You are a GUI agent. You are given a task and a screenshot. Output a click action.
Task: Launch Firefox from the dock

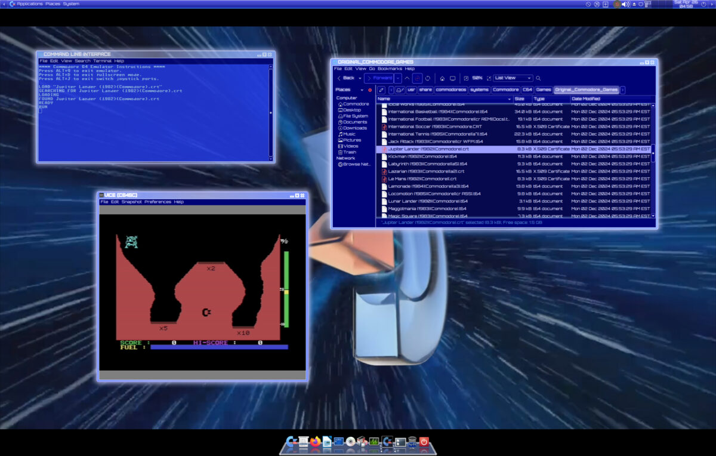(314, 442)
